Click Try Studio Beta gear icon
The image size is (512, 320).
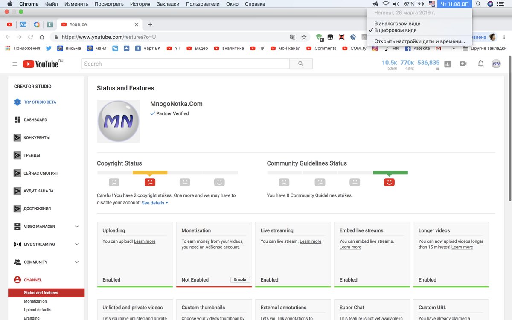17,102
